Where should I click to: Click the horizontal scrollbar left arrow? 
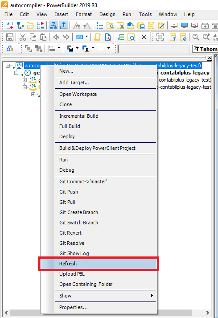click(x=6, y=313)
